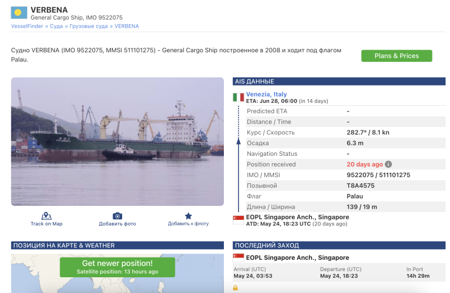This screenshot has width=450, height=293.
Task: Click the VERBENA ship photo
Action: [117, 141]
